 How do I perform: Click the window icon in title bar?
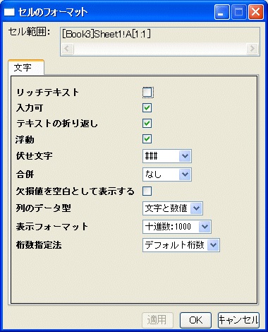[9, 12]
